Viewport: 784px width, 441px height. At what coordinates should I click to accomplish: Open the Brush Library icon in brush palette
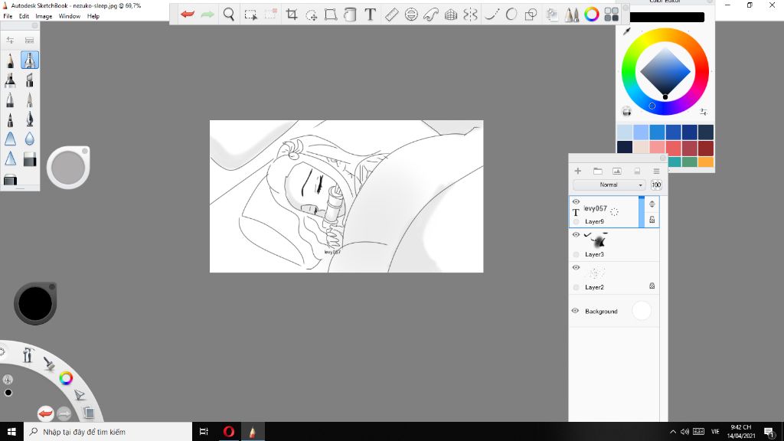click(30, 40)
